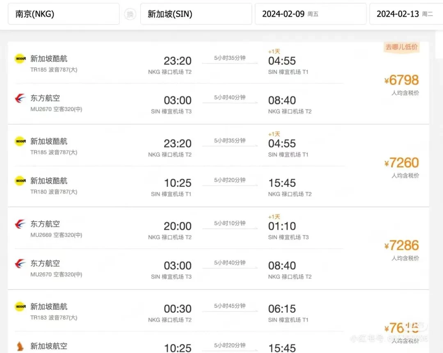Image resolution: width=443 pixels, height=353 pixels.
Task: Click the China Eastern logo beside MU2670 in the ¥7286 itinerary
Action: click(x=21, y=264)
